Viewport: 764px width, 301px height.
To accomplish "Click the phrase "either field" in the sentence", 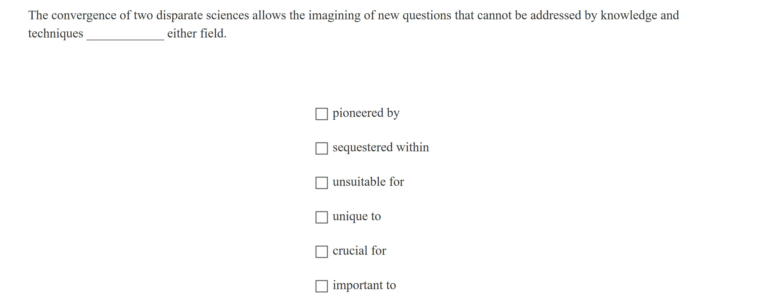I will coord(196,33).
